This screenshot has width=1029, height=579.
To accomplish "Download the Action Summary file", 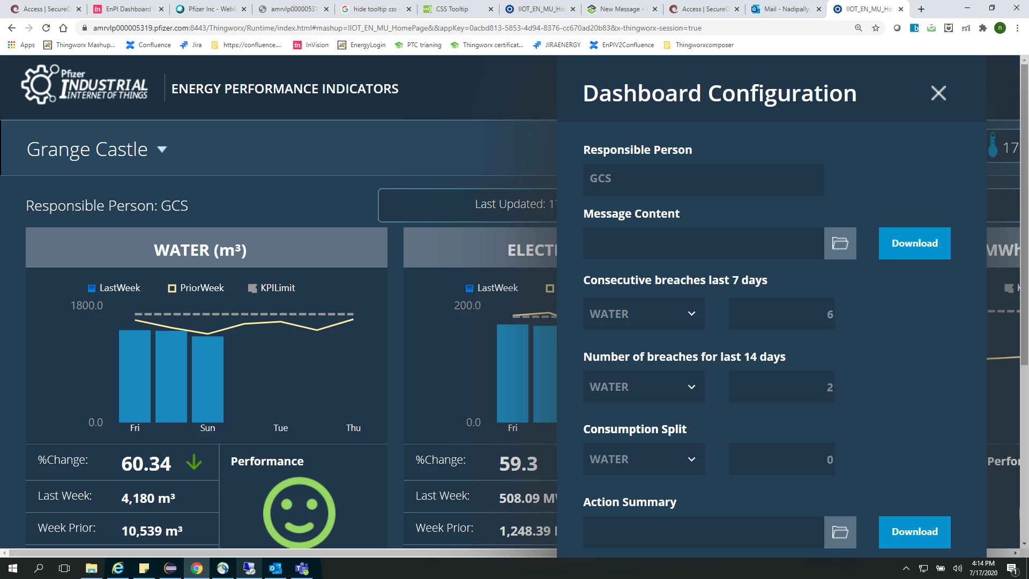I will pos(914,532).
